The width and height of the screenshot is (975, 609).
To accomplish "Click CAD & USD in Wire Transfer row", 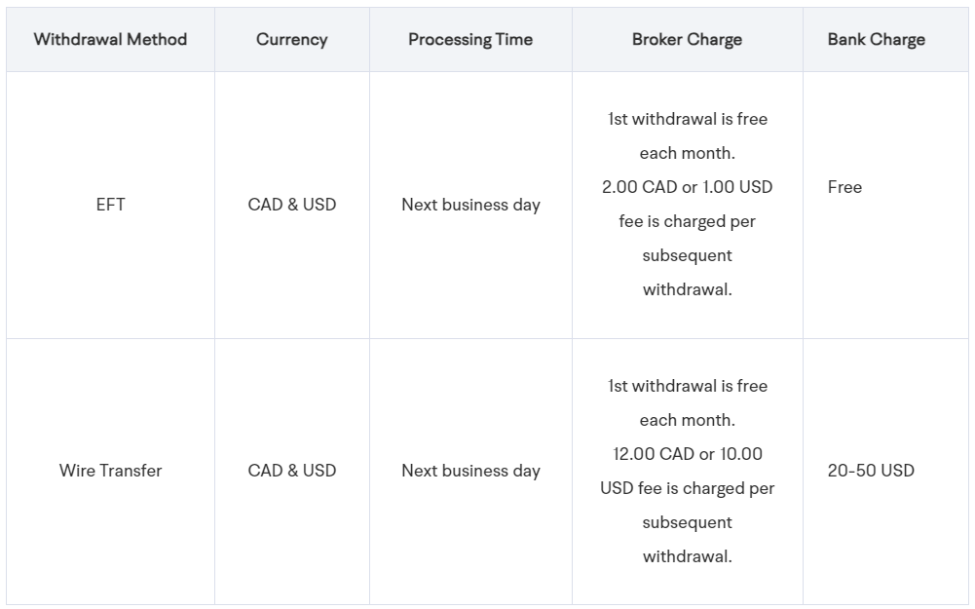I will [291, 471].
